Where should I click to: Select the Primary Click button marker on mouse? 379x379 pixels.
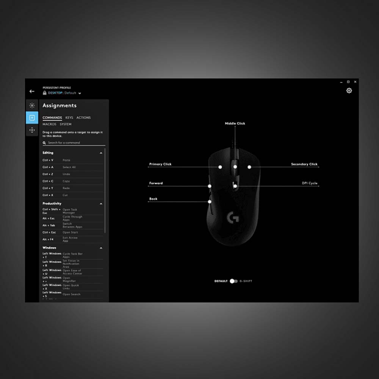coord(220,167)
